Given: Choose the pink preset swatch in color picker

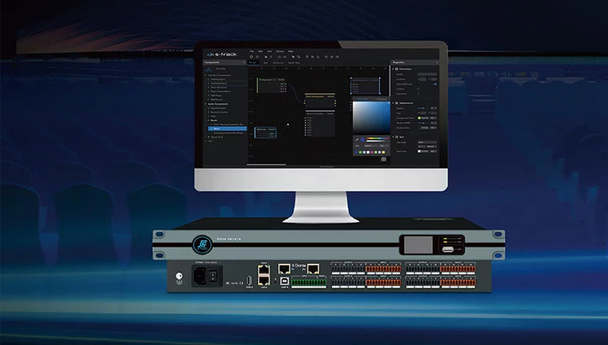Looking at the screenshot, I should coord(372,153).
